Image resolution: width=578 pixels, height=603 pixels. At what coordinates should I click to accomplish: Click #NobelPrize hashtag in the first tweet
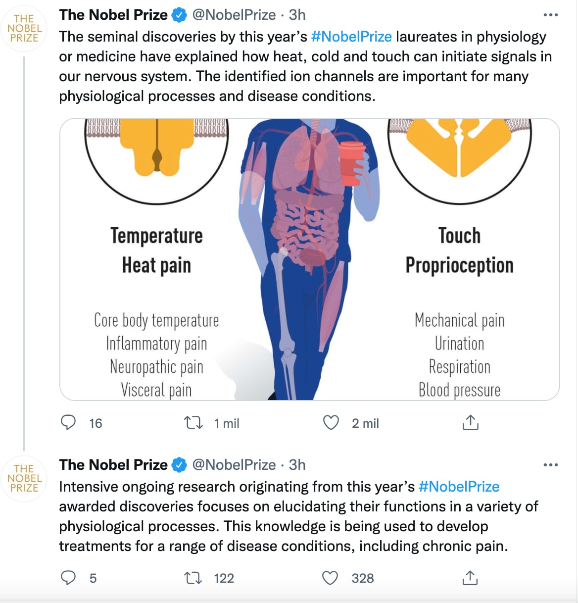pos(351,37)
